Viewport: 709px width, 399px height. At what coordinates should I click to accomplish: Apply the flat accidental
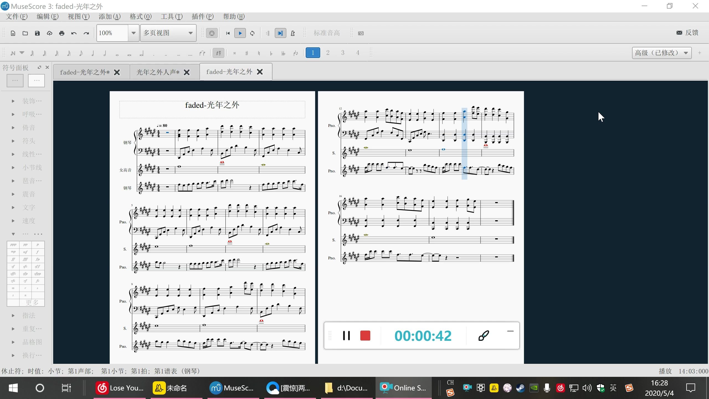tap(271, 53)
